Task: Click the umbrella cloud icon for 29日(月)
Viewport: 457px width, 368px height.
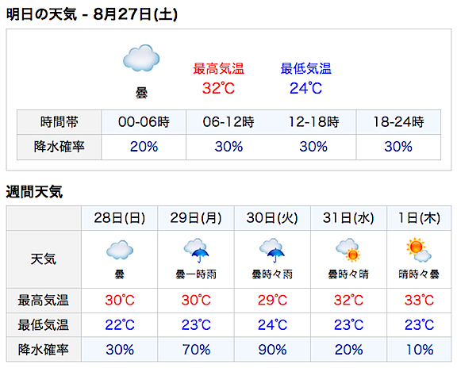Action: 196,251
